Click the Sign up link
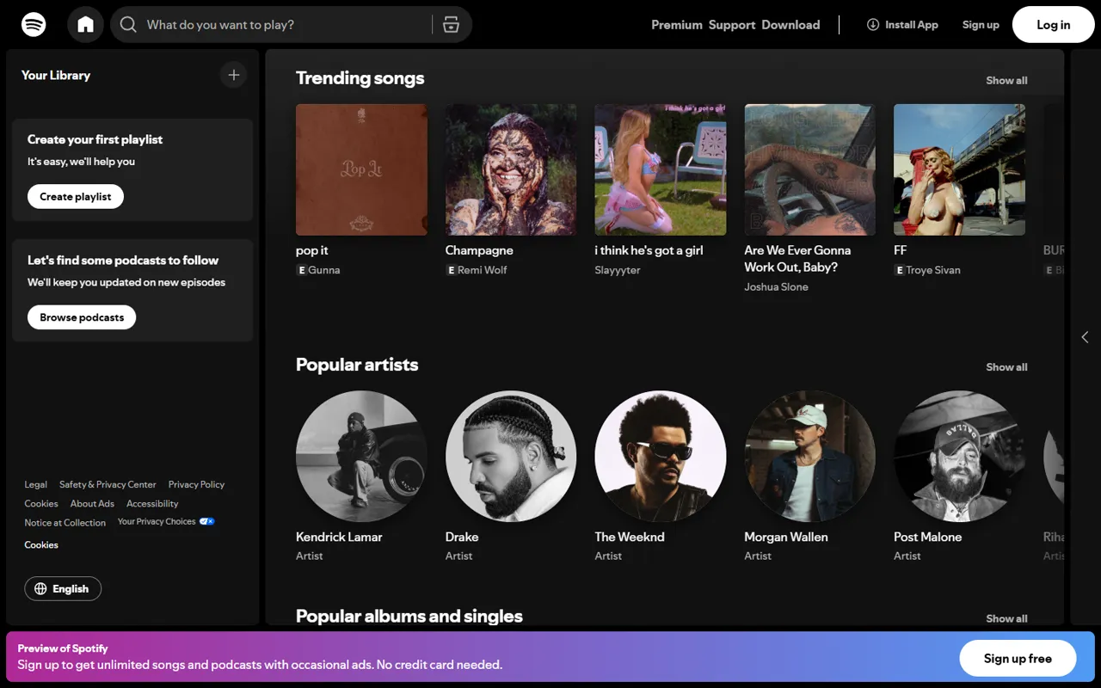The width and height of the screenshot is (1101, 688). pyautogui.click(x=981, y=25)
